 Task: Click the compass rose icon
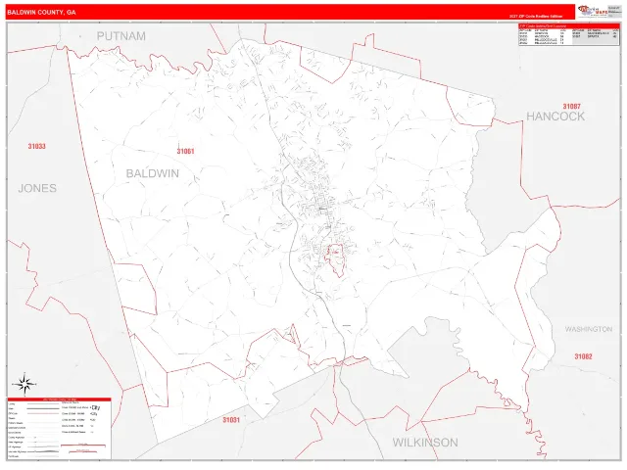click(24, 384)
